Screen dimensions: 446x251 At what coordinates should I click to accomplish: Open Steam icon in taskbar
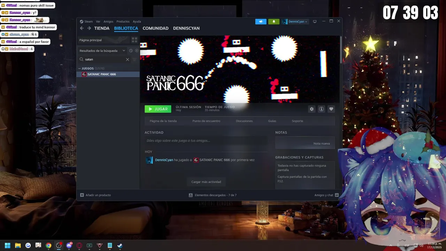120,245
